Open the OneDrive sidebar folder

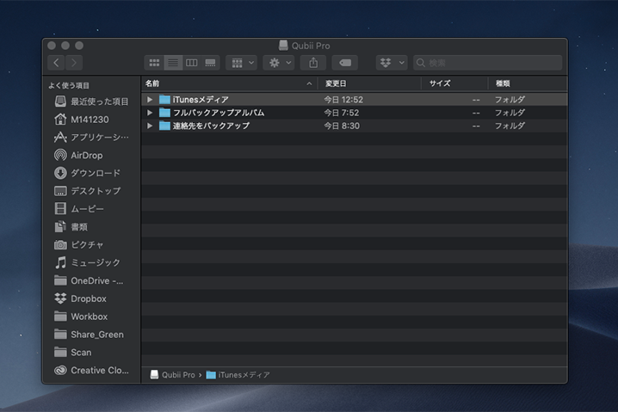[x=89, y=281]
